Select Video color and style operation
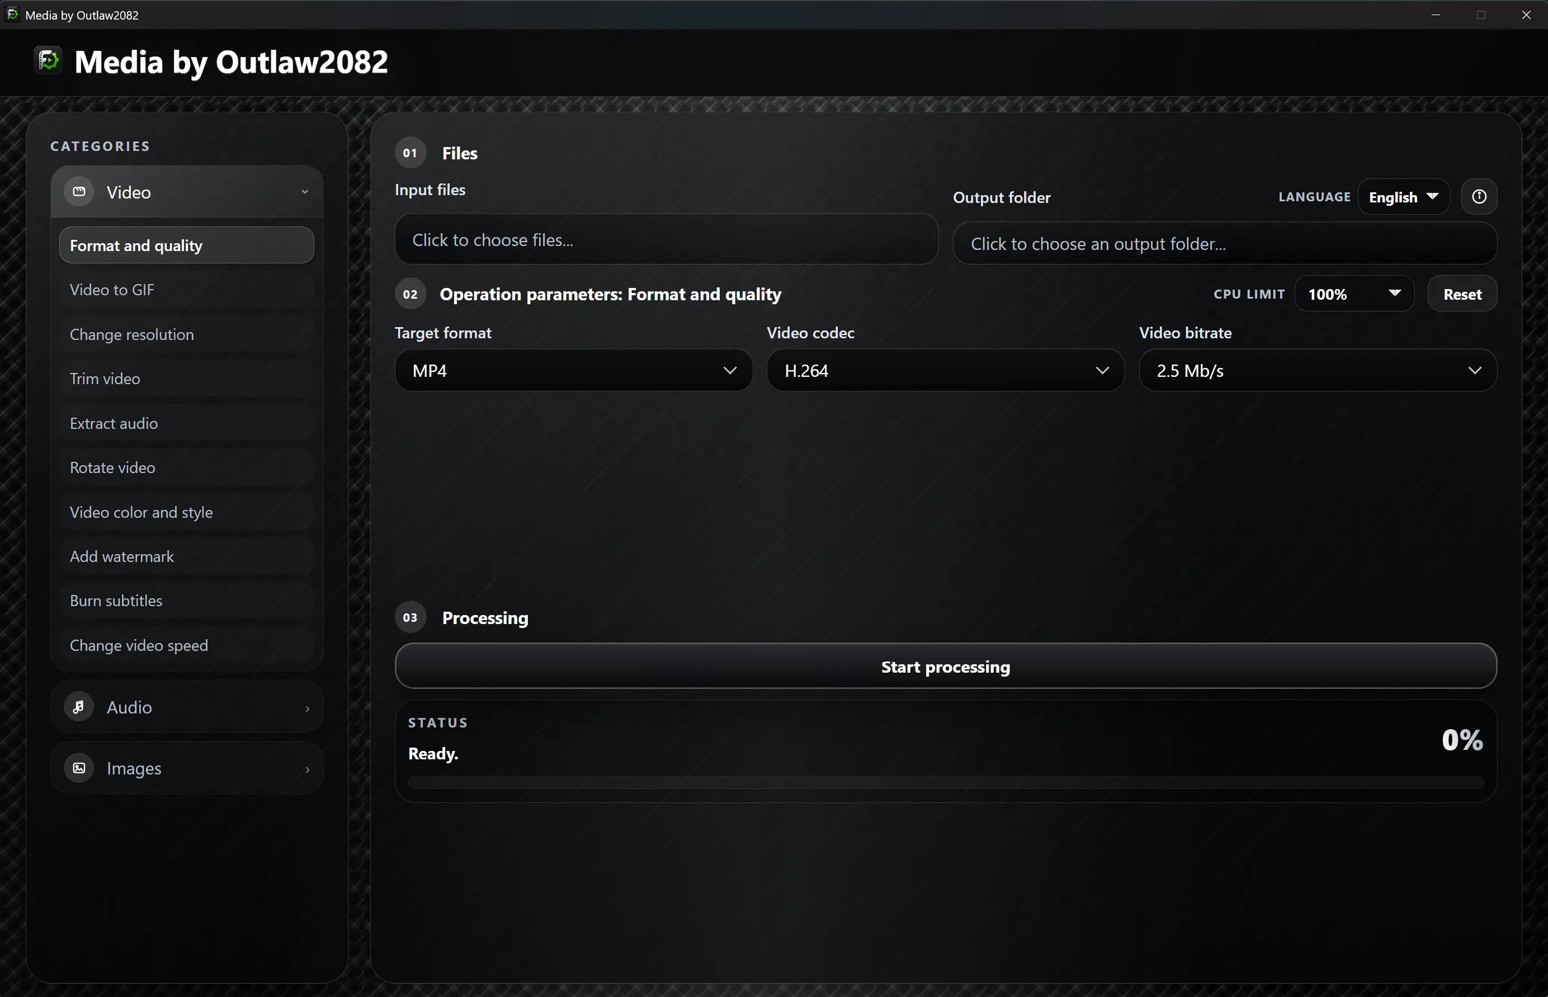This screenshot has height=997, width=1548. point(186,512)
